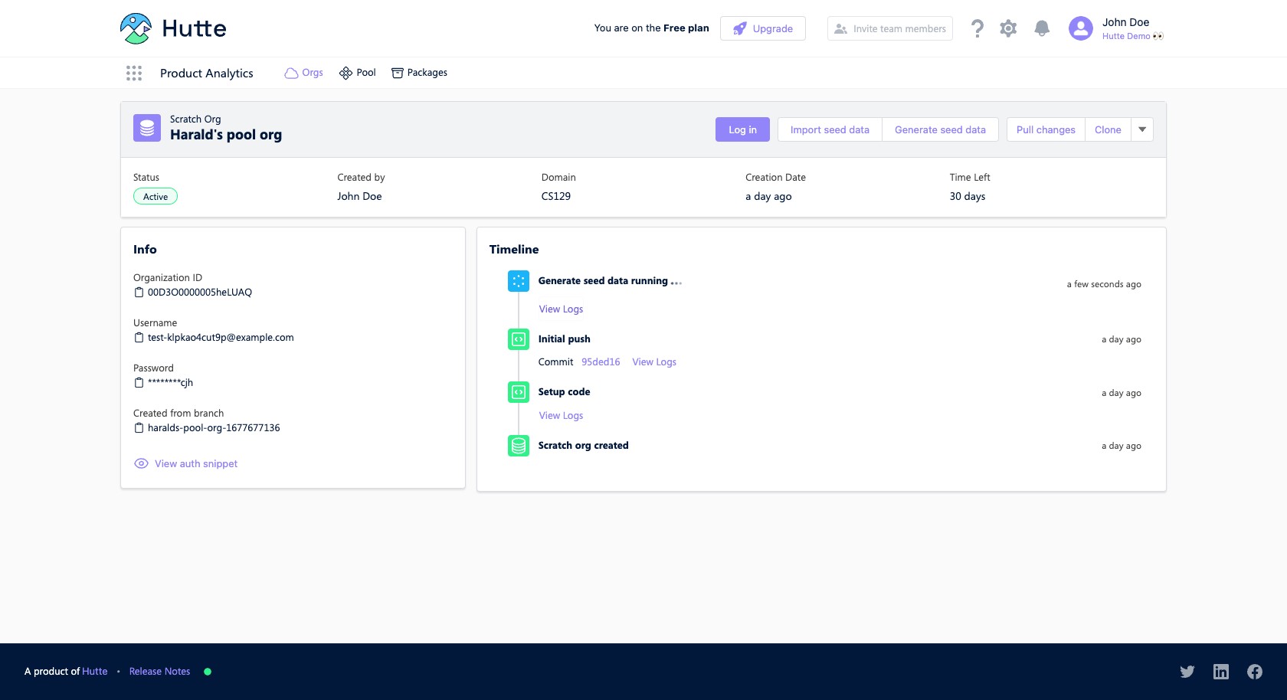This screenshot has width=1287, height=700.
Task: Copy the branch name with clipboard icon
Action: coord(139,428)
